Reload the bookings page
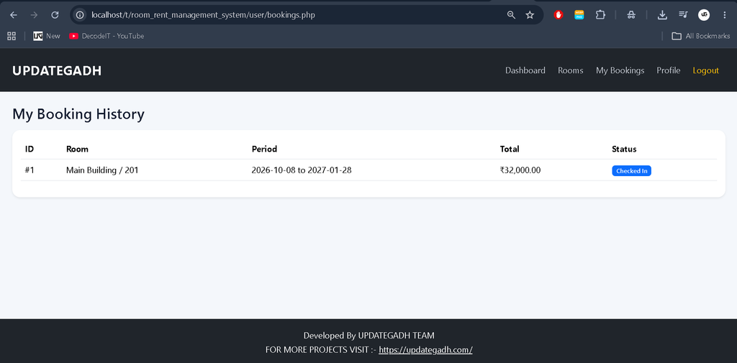Image resolution: width=737 pixels, height=363 pixels. tap(55, 15)
